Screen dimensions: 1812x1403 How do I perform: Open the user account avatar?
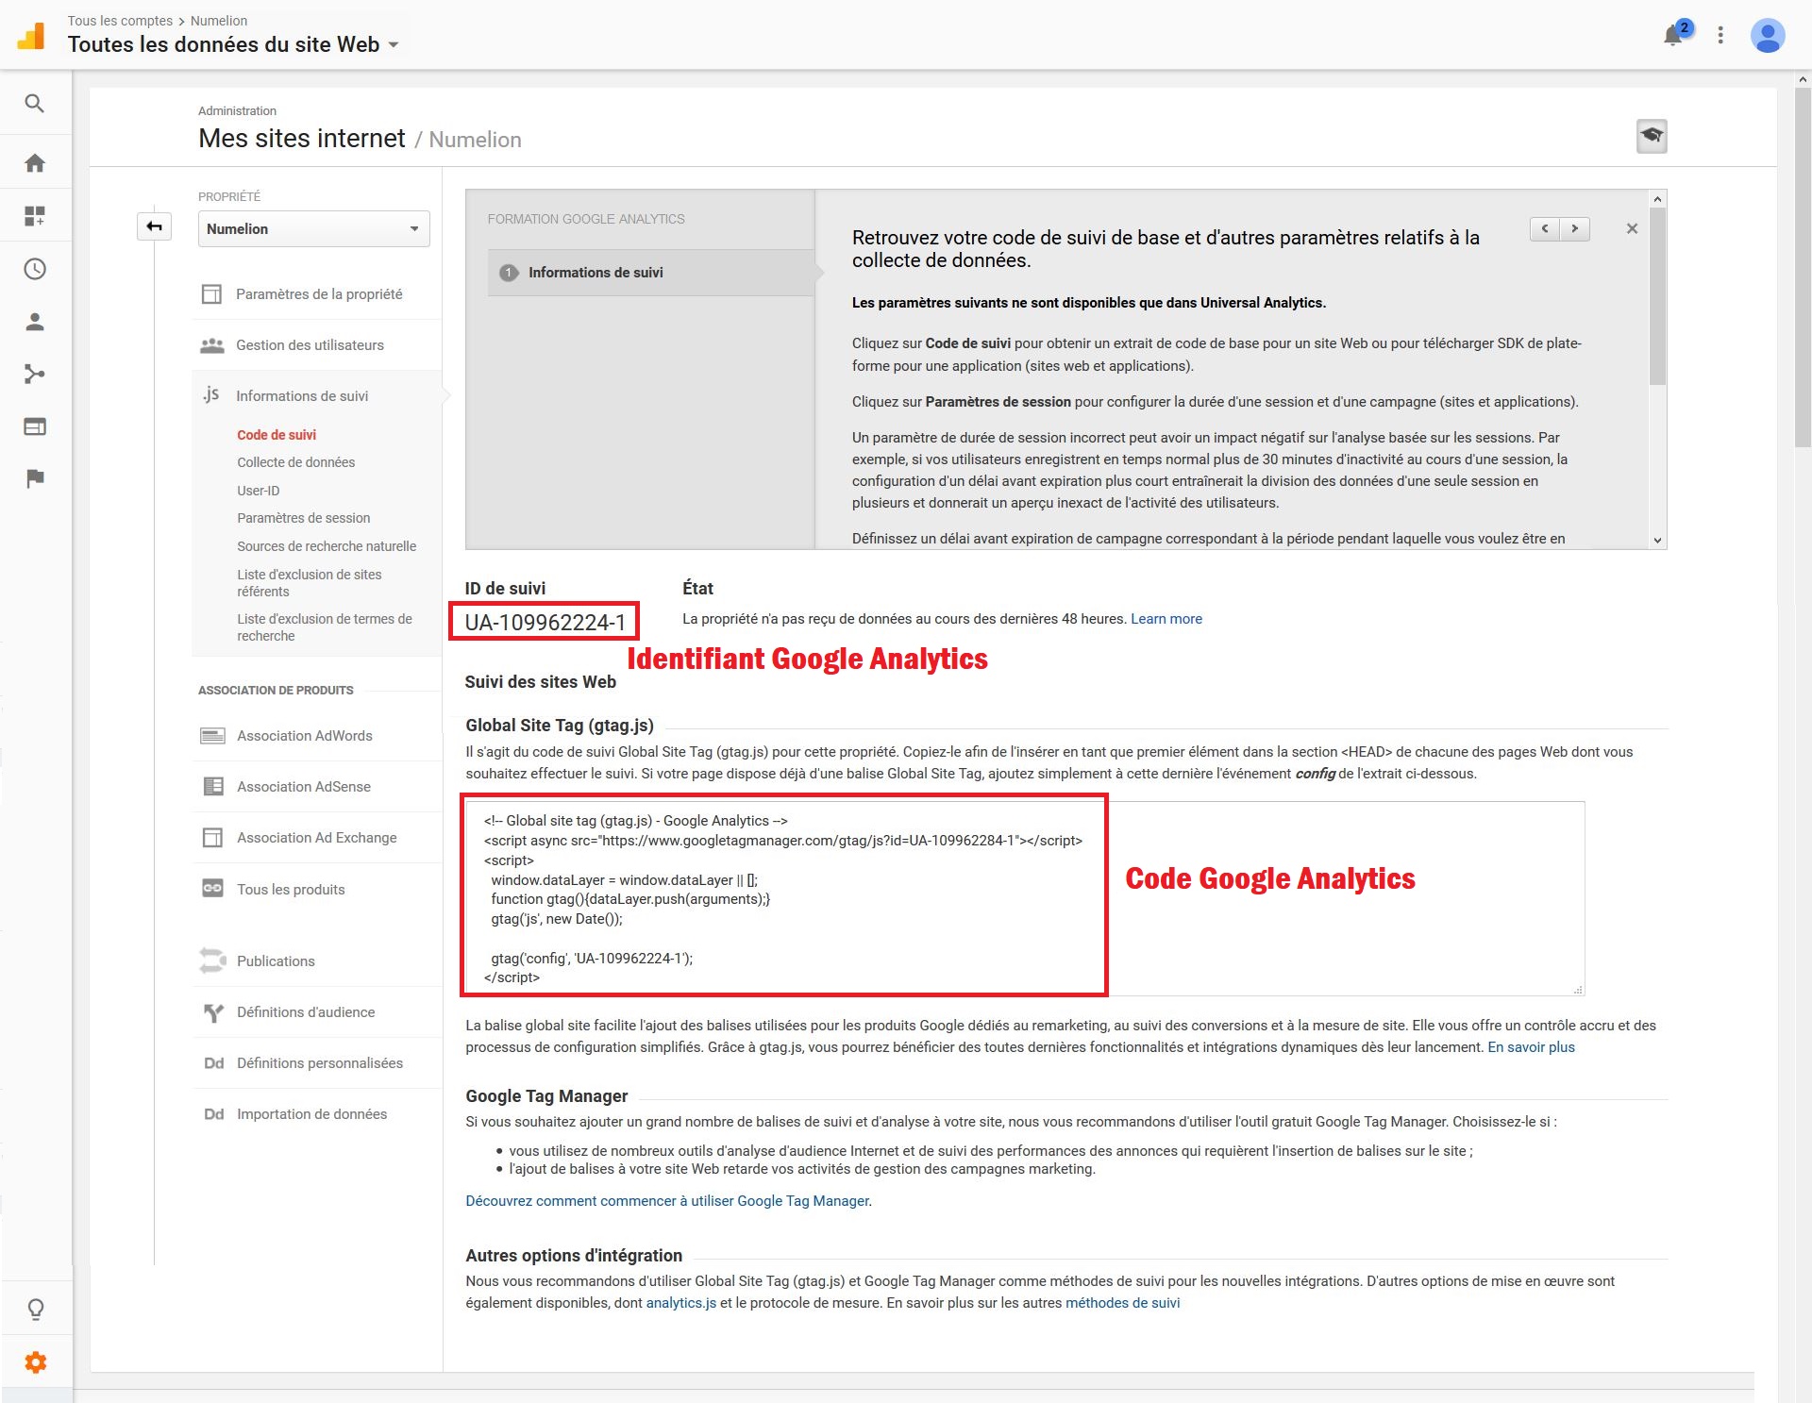click(x=1767, y=35)
